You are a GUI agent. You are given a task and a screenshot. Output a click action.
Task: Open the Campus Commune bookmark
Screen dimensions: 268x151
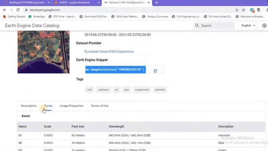tap(155, 17)
